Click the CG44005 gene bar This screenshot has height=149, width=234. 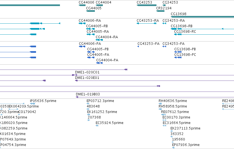90,11
